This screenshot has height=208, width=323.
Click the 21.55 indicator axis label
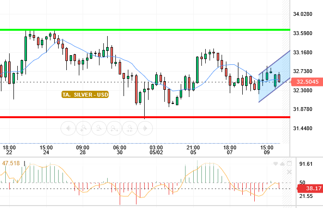[x=306, y=196]
